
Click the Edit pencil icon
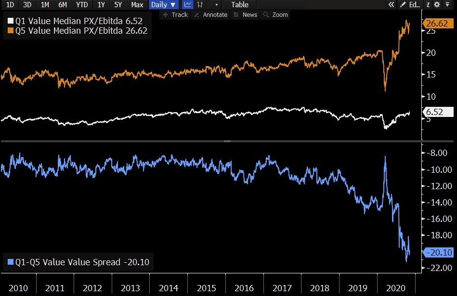point(403,5)
